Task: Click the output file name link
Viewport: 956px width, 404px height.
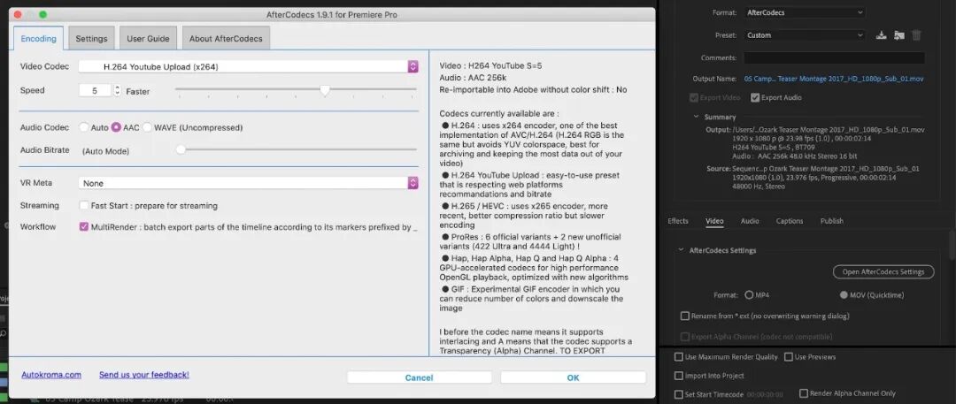Action: (x=834, y=79)
